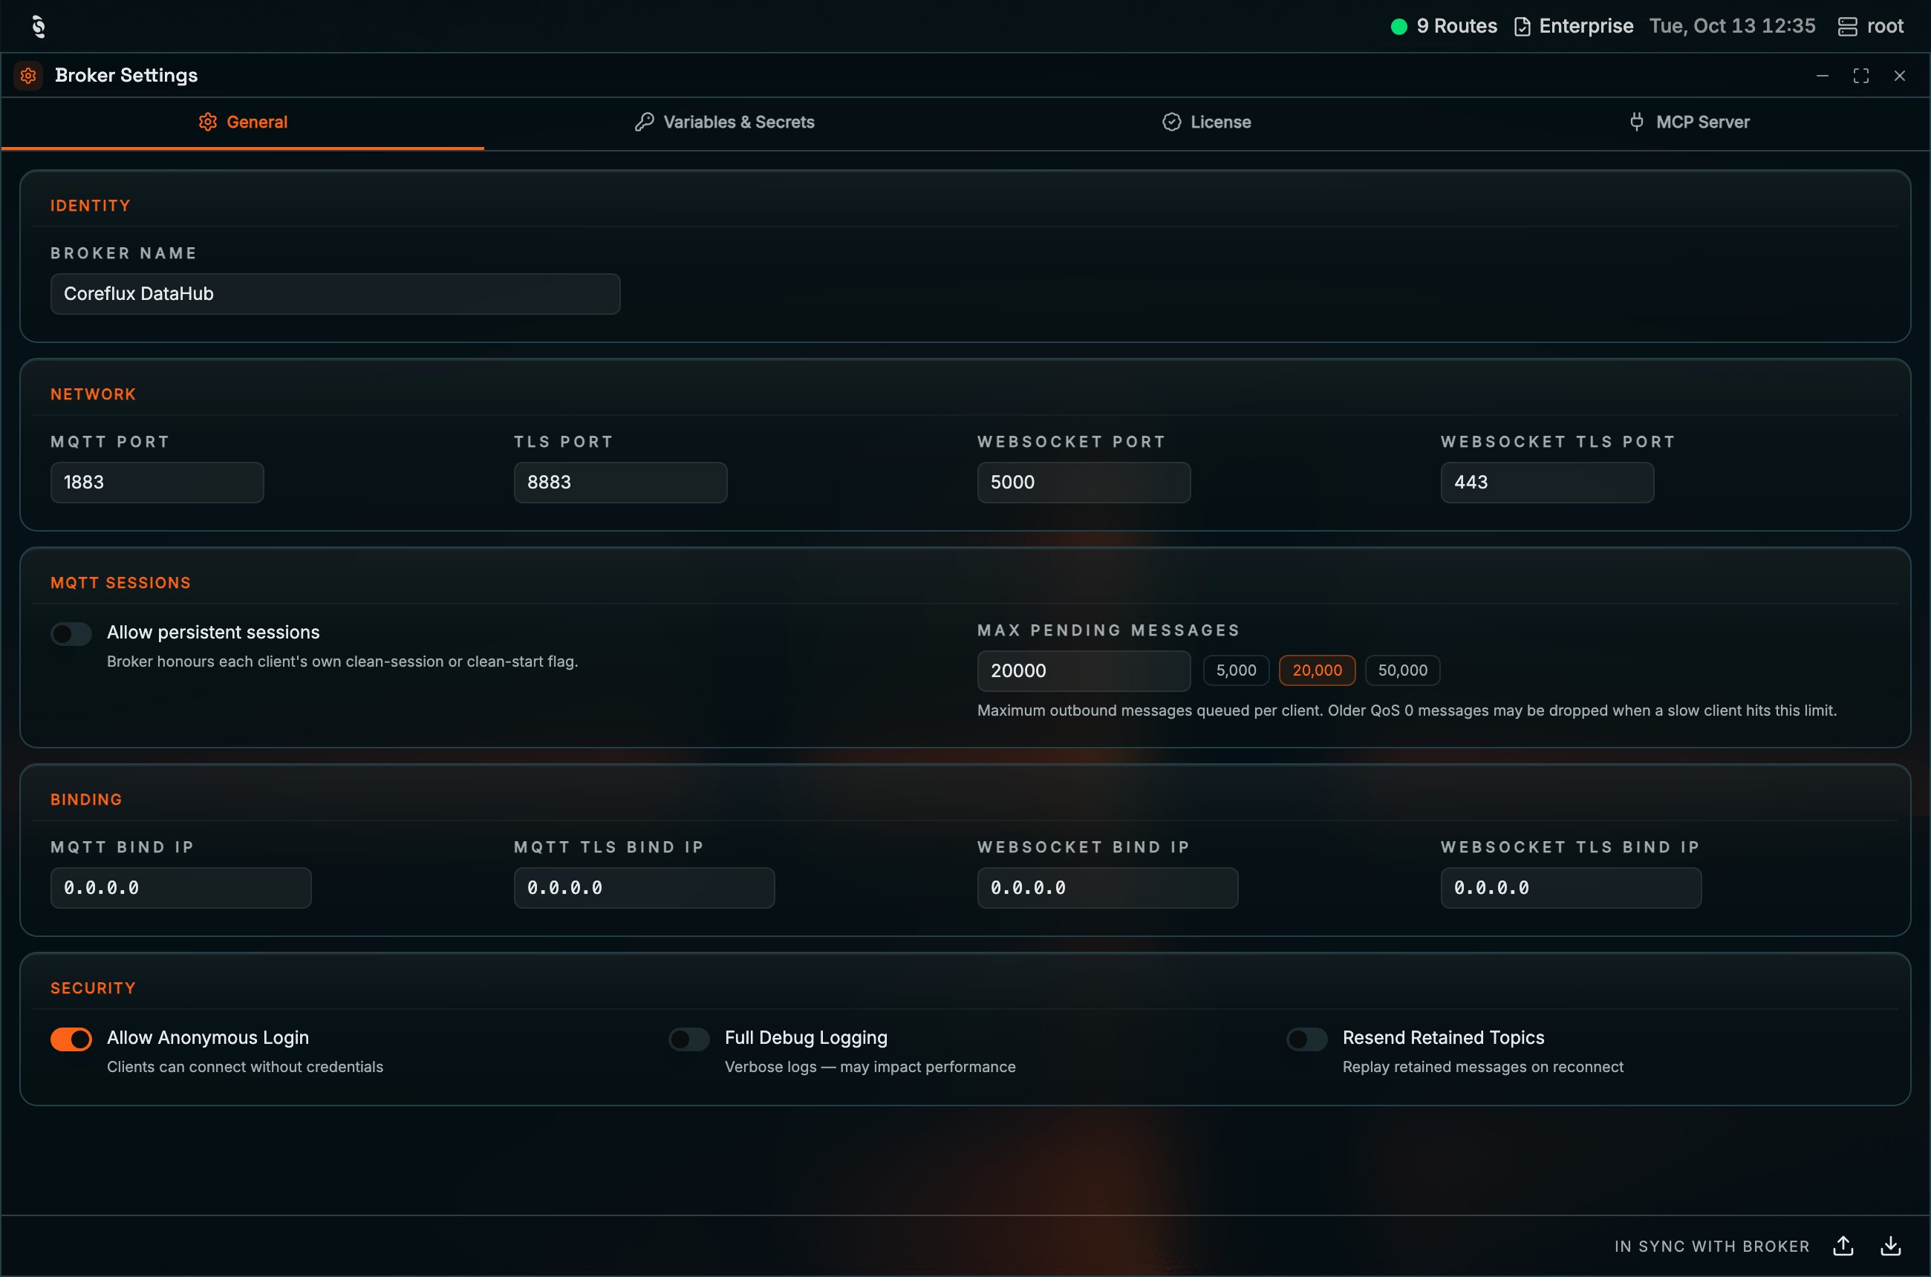
Task: Click the WebSocket TLS Port field
Action: tap(1547, 482)
